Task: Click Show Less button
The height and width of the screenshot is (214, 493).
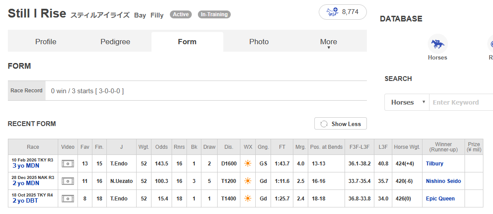Action: pos(341,124)
